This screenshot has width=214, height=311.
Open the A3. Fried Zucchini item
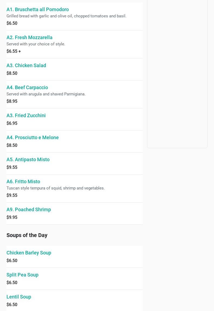coord(26,116)
